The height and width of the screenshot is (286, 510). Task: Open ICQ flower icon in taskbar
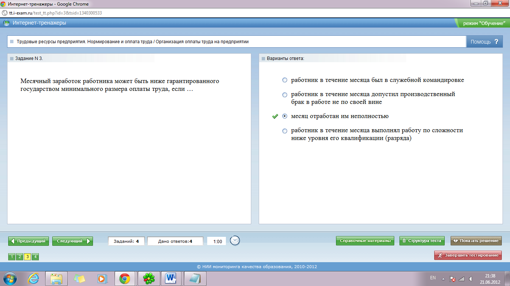tap(149, 278)
